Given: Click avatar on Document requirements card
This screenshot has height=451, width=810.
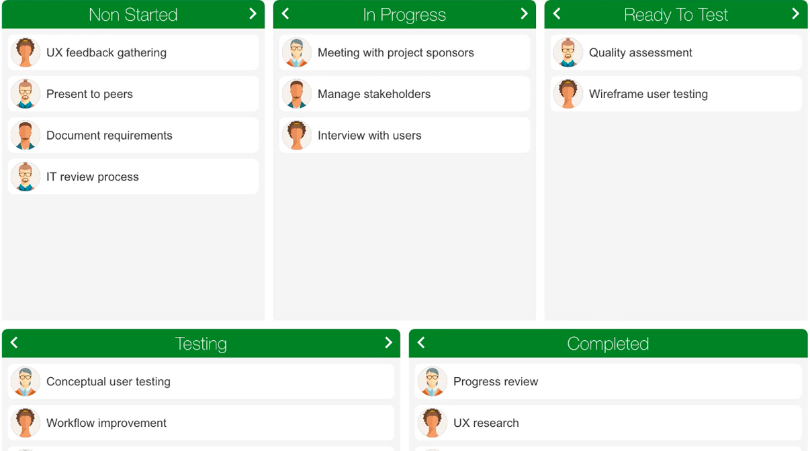Looking at the screenshot, I should (x=26, y=136).
